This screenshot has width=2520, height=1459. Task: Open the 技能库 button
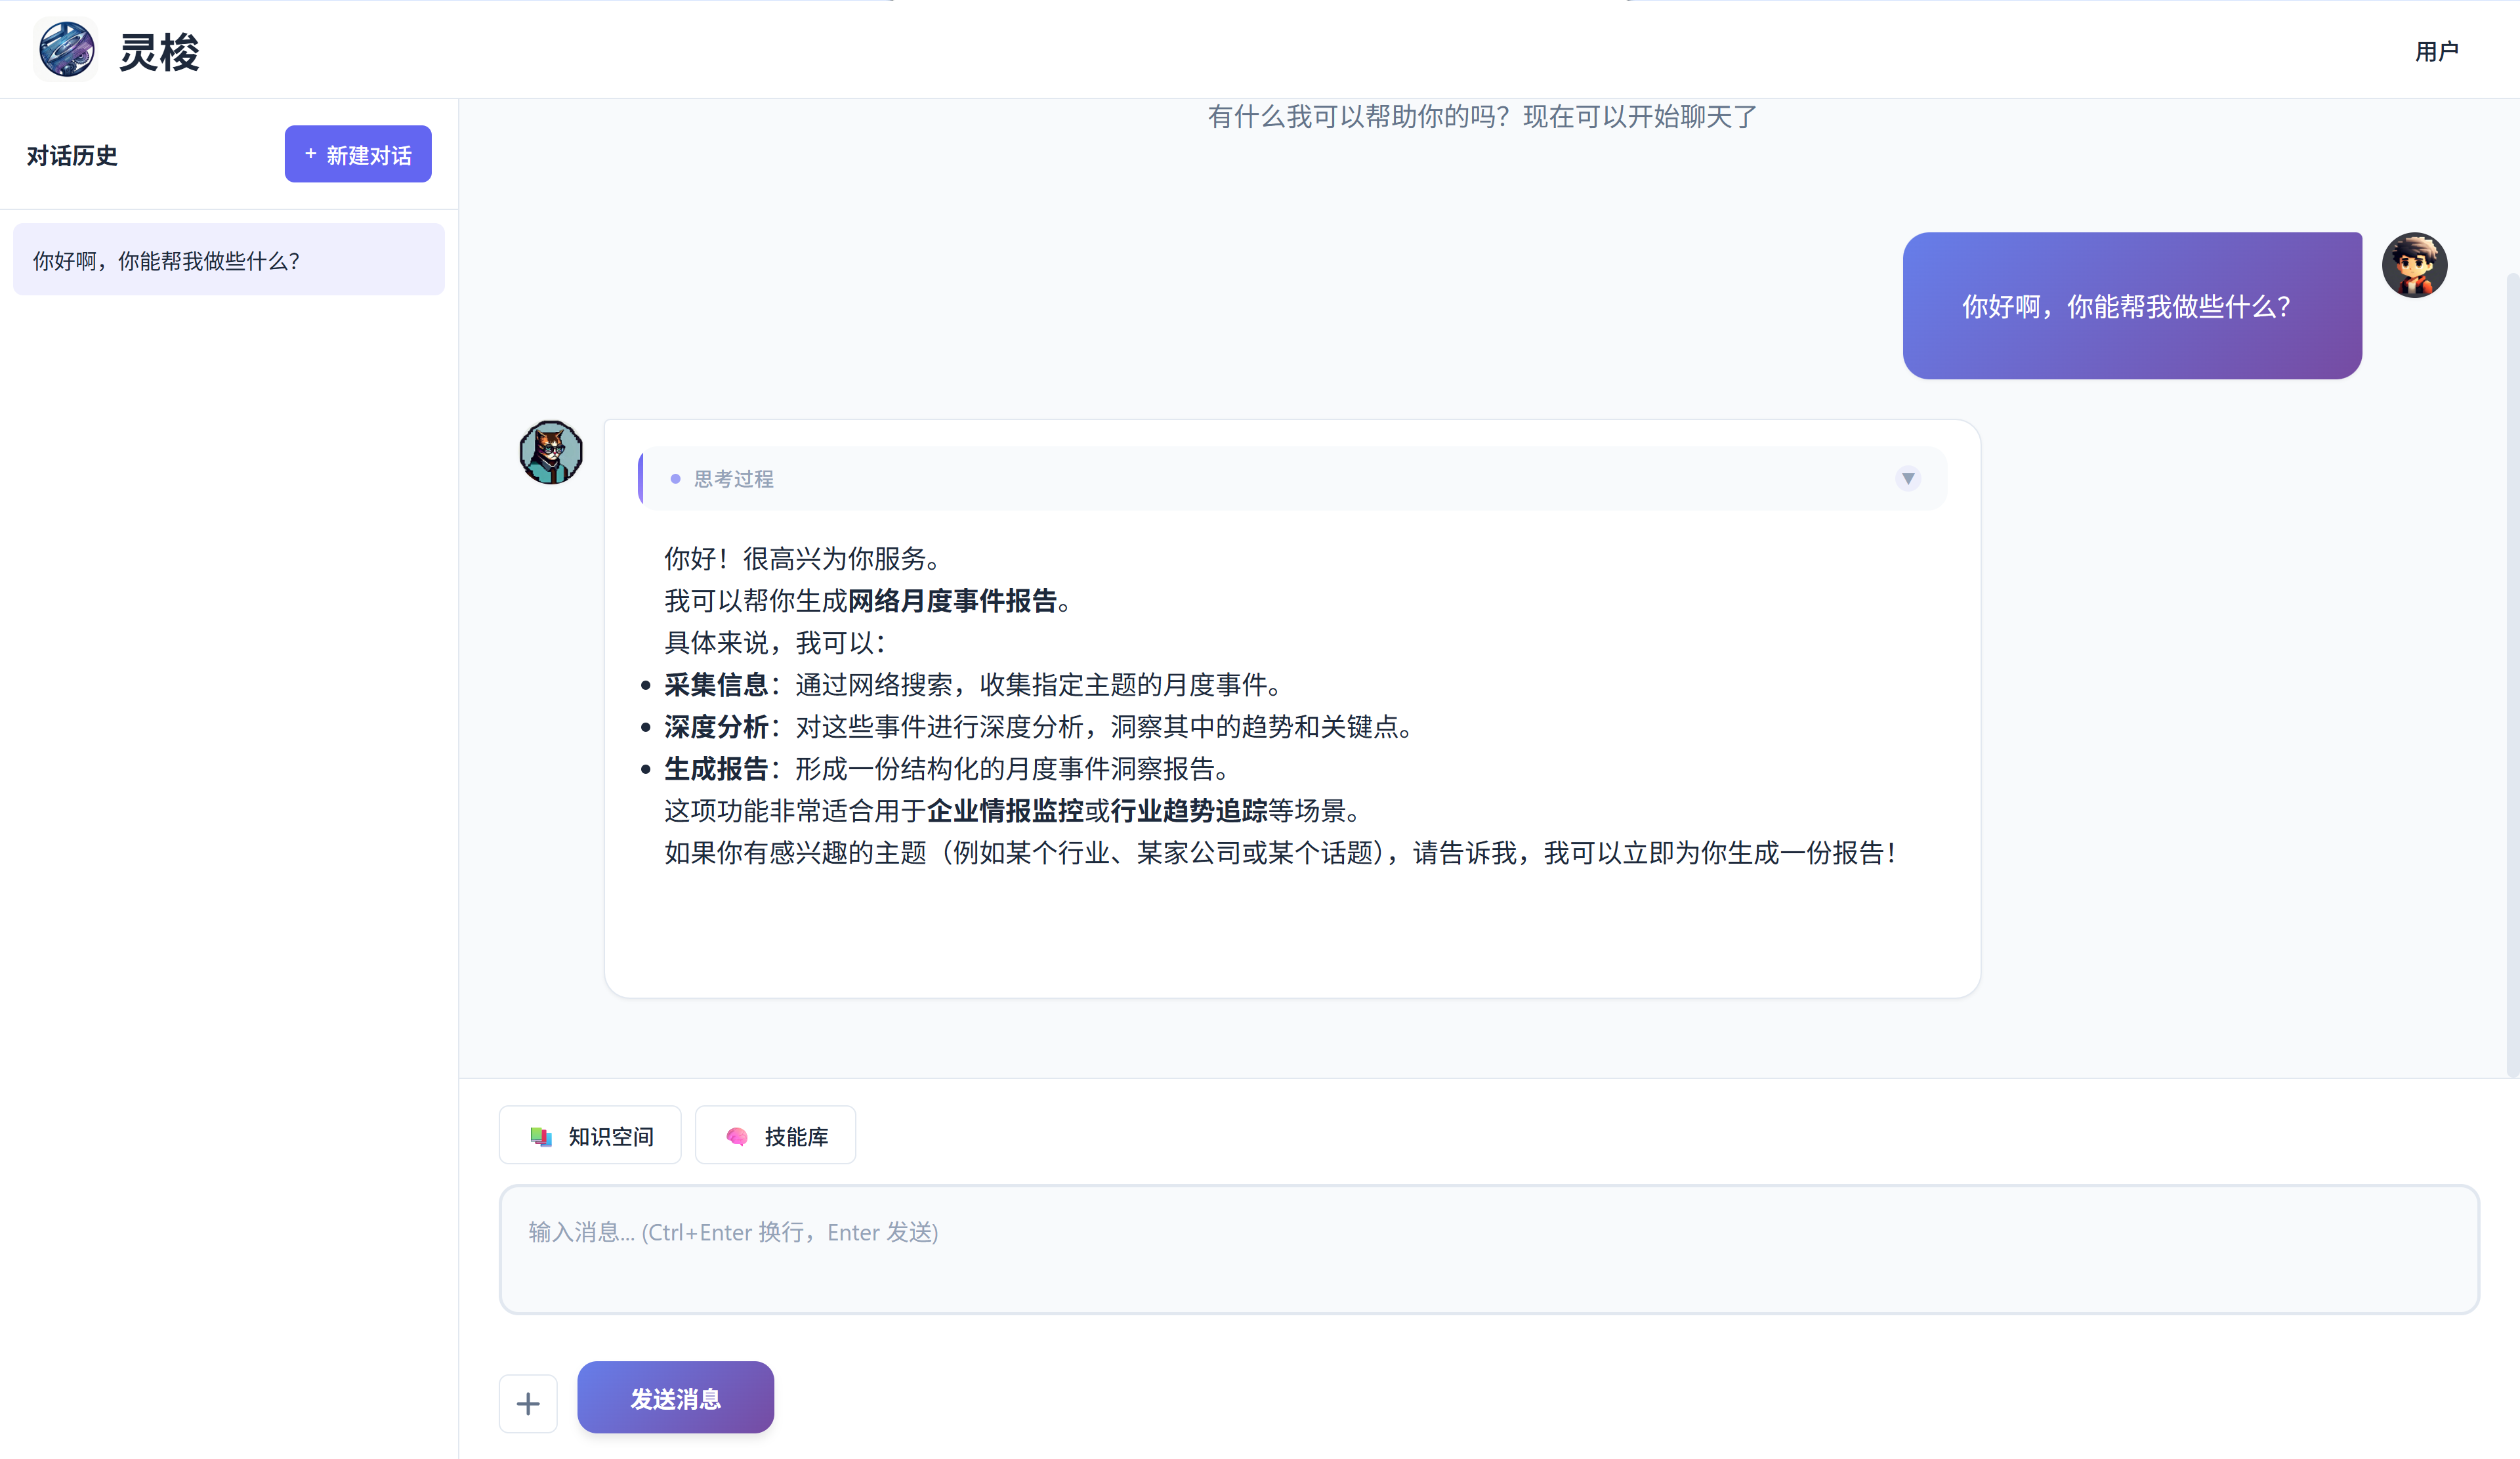776,1136
